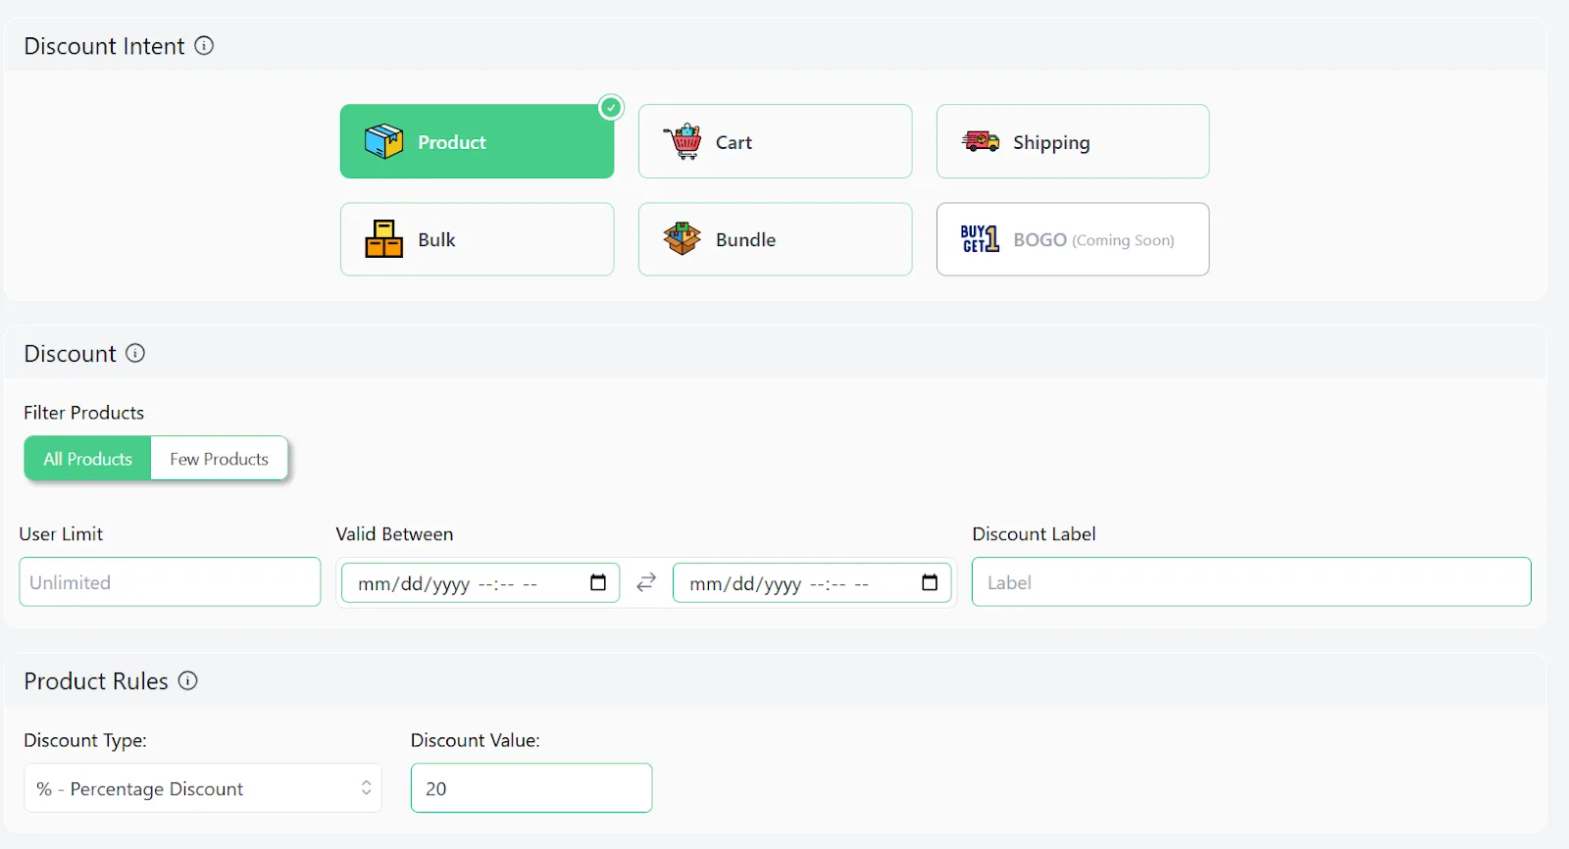
Task: Click the info icon beside the Discount heading
Action: 135,353
